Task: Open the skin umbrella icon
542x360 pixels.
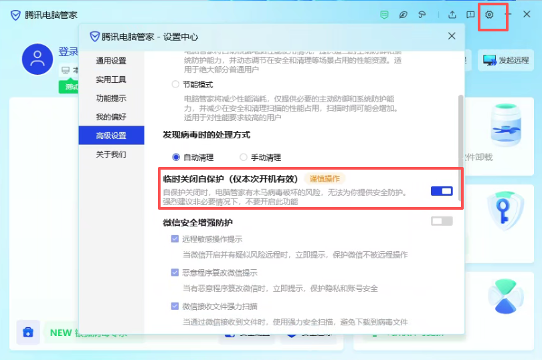Action: 422,14
